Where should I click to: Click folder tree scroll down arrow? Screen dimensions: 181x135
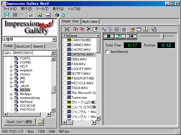(x=53, y=110)
